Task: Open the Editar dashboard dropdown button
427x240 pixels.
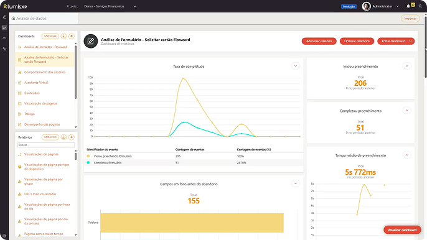Action: coord(396,41)
